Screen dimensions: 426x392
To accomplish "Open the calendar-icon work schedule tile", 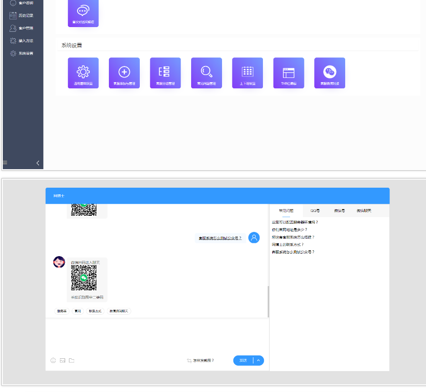I will point(247,73).
